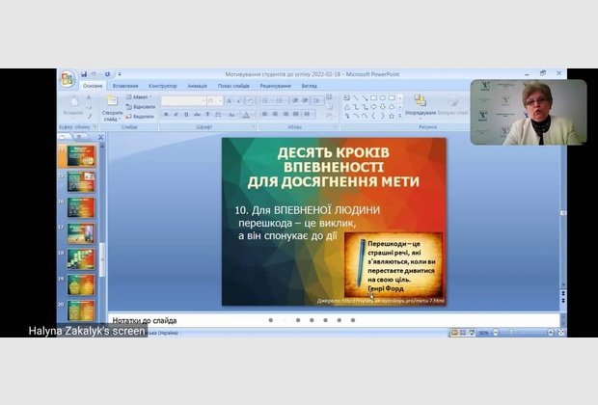Select the Right Arrow shape
Image resolution: width=598 pixels, height=405 pixels.
click(374, 107)
